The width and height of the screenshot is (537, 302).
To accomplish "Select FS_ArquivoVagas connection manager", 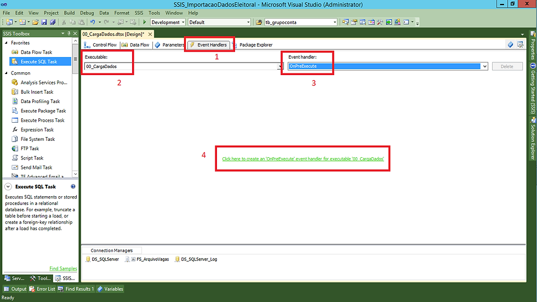I will [147, 259].
